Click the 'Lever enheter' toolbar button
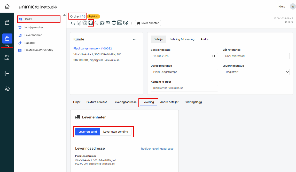The width and height of the screenshot is (296, 172). [148, 23]
